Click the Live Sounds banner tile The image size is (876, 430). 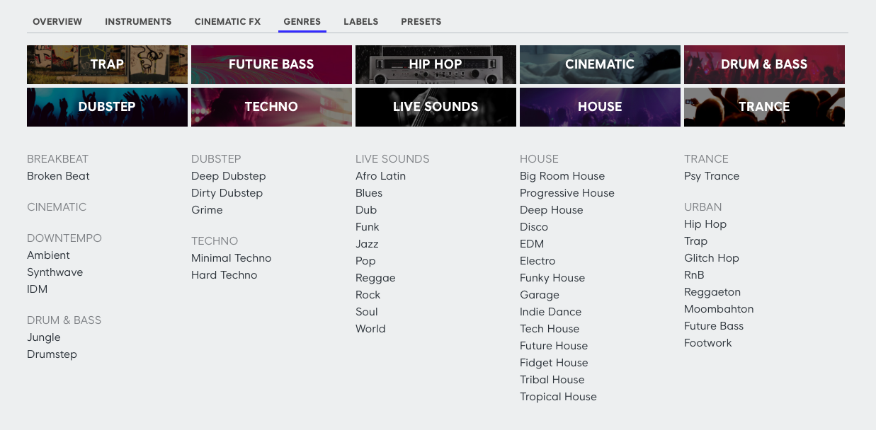click(436, 107)
